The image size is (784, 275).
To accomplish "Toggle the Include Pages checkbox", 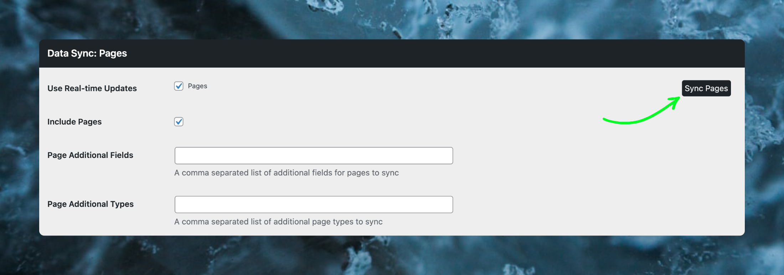I will (x=179, y=122).
